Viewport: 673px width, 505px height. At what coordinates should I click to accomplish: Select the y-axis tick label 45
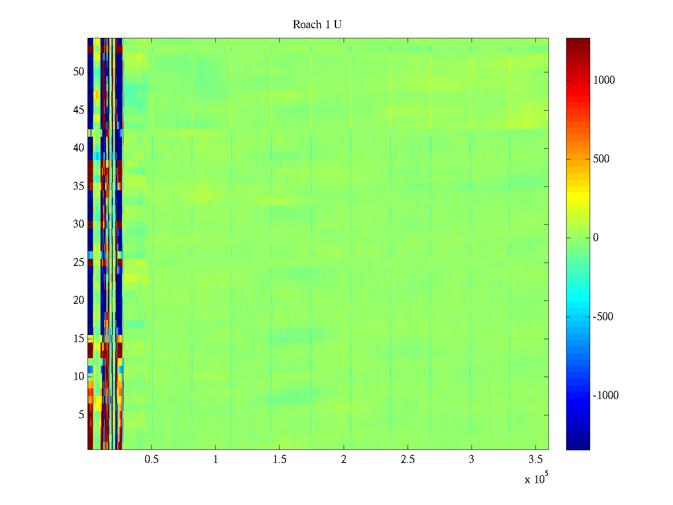click(x=78, y=110)
